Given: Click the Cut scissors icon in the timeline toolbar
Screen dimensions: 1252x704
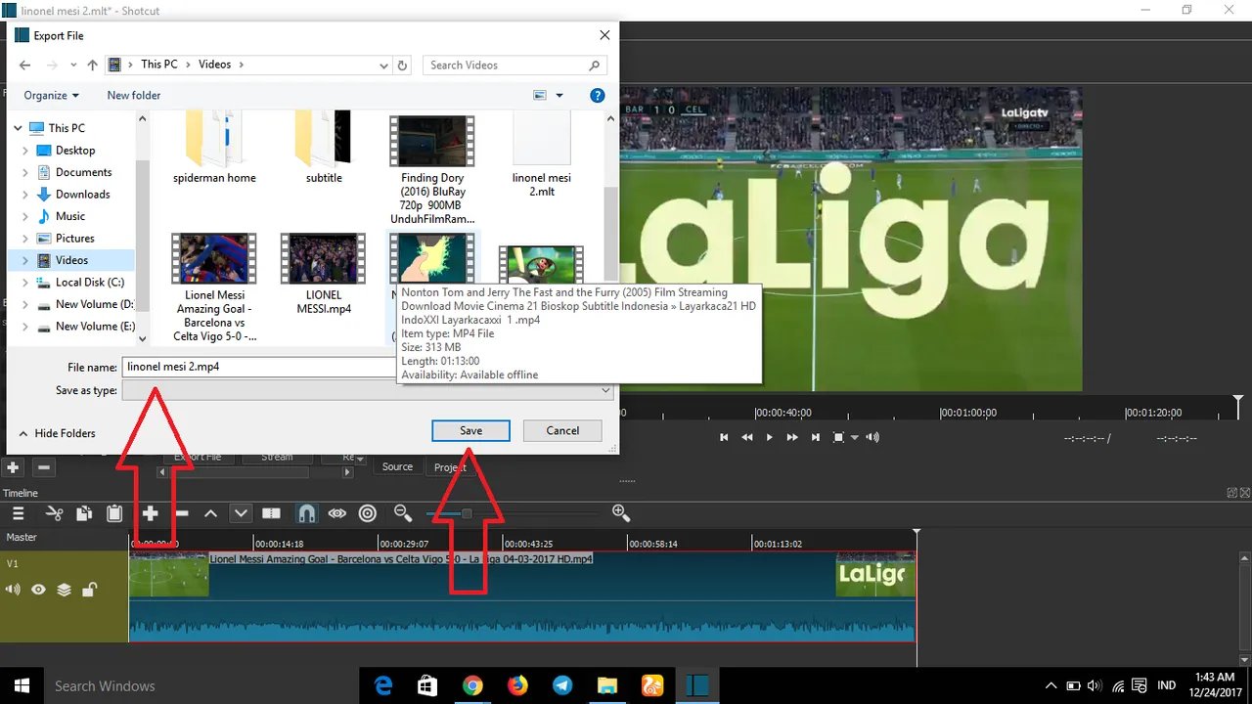Looking at the screenshot, I should pyautogui.click(x=54, y=513).
